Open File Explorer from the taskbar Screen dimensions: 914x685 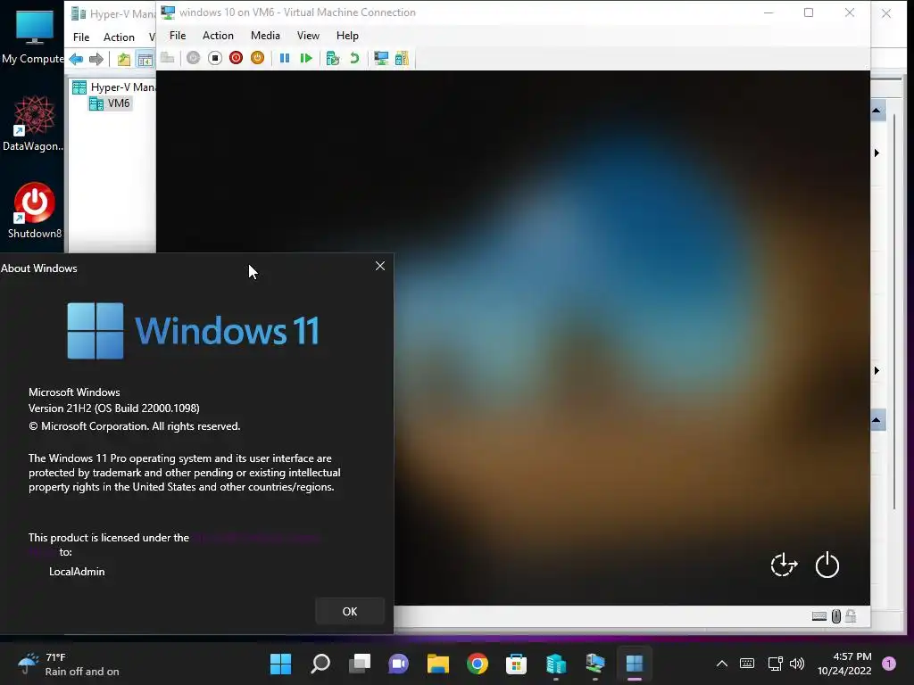pos(437,664)
